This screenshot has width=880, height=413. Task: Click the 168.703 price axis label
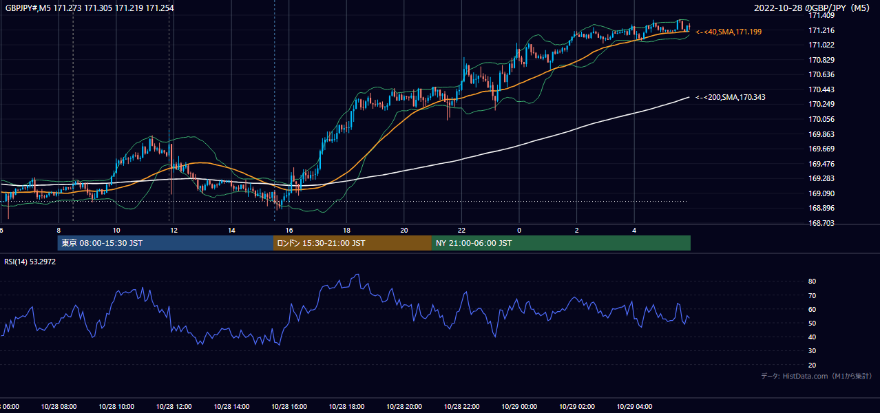pyautogui.click(x=821, y=223)
